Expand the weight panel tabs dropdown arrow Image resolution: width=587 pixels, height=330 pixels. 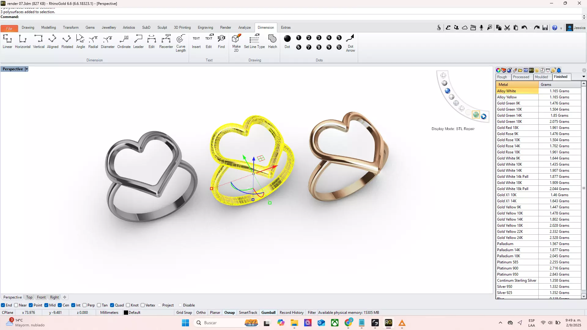pos(584,77)
